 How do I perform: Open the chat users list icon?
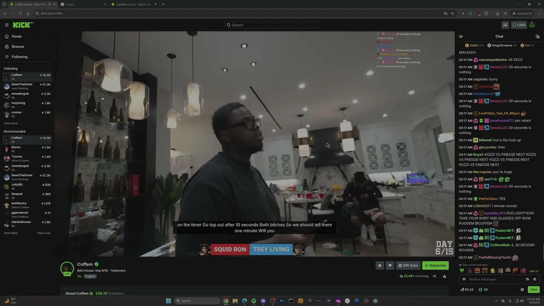(x=538, y=37)
